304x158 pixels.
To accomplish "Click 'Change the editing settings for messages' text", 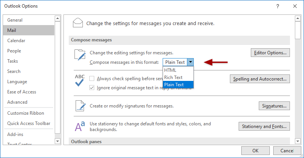I will 131,53.
